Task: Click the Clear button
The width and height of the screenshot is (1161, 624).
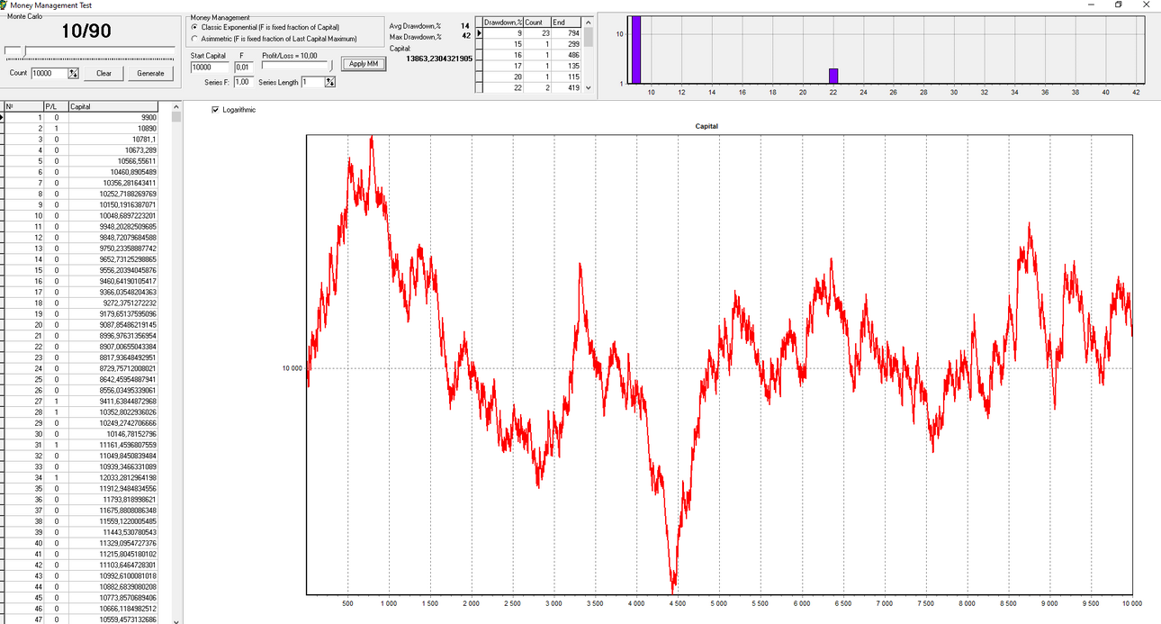Action: 104,74
